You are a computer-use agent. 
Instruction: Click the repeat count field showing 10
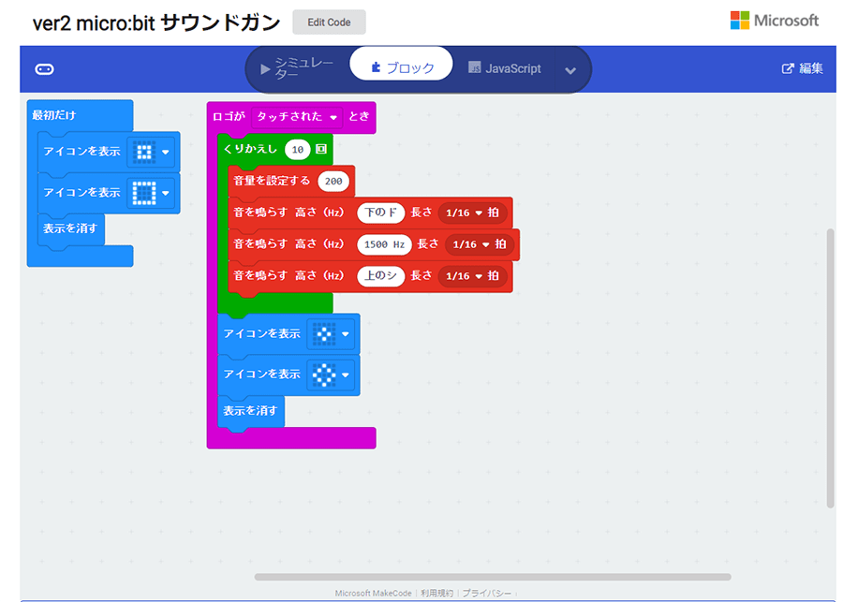(x=298, y=150)
